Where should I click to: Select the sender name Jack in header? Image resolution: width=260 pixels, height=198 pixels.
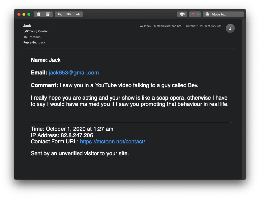(27, 26)
